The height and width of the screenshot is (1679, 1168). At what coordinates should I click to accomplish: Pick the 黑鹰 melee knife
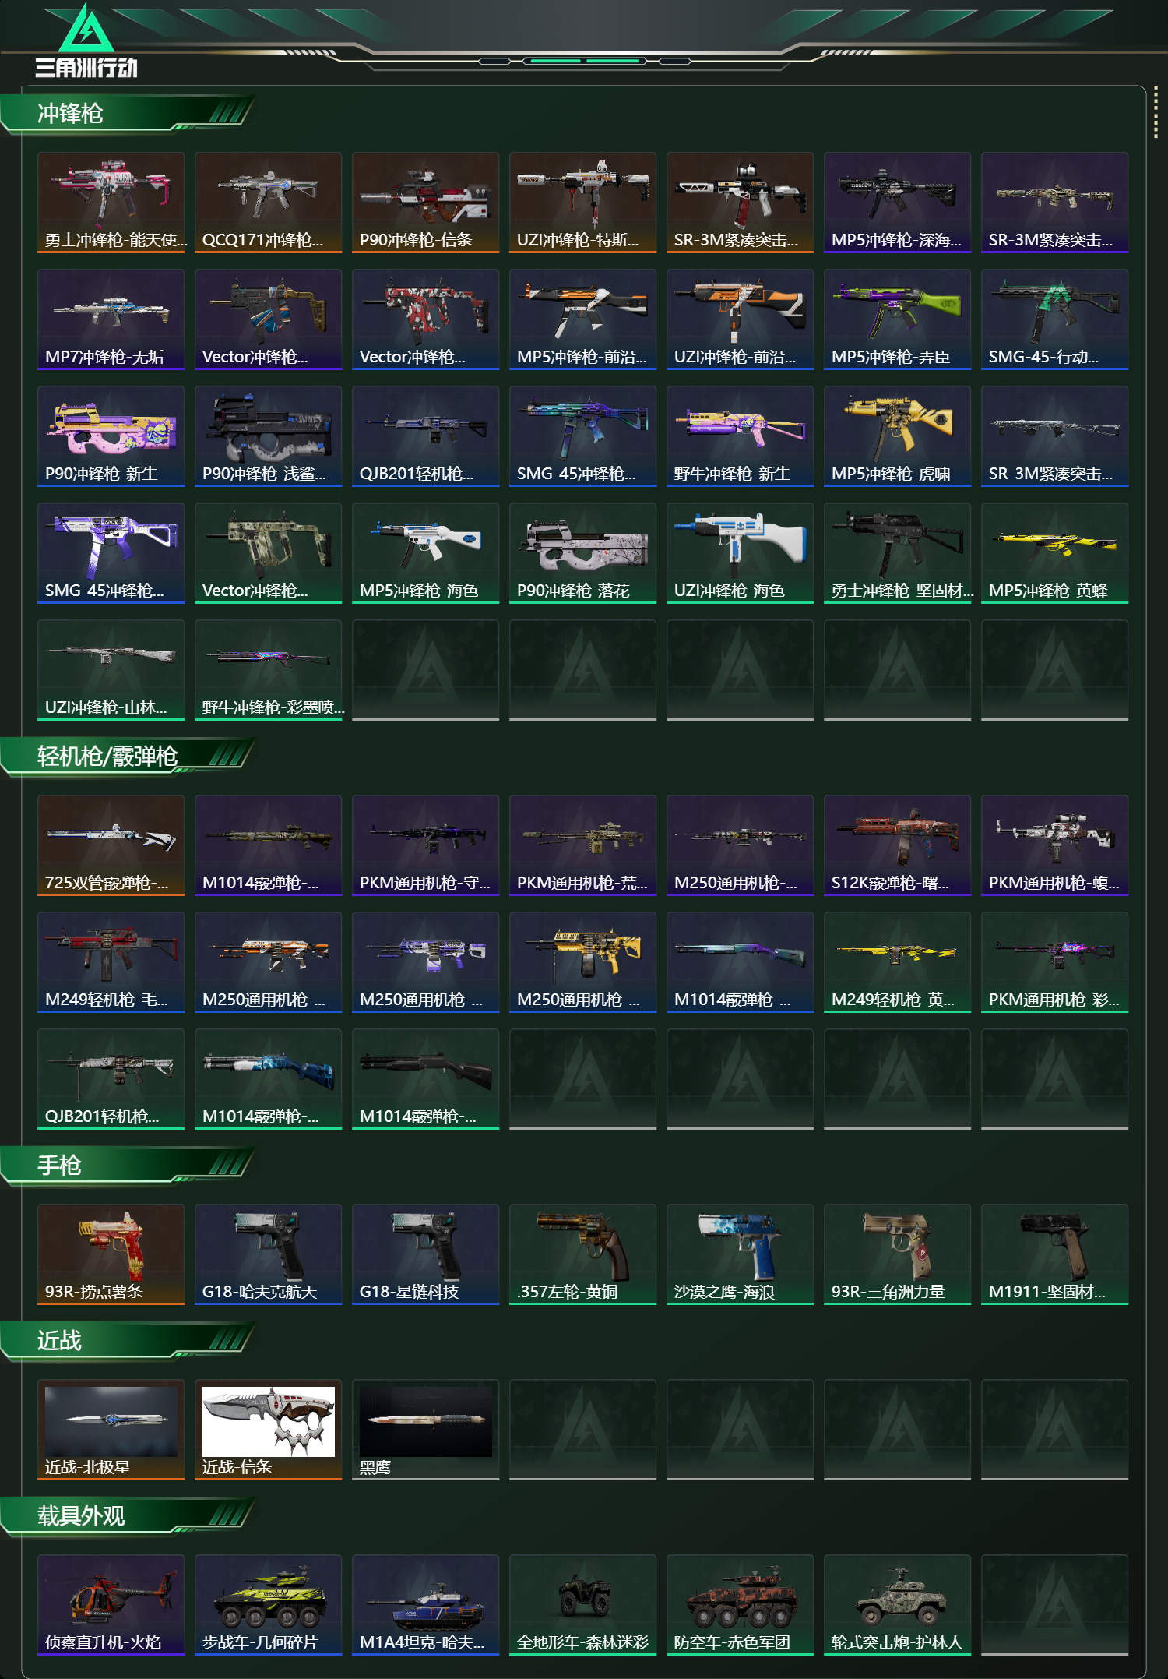coord(425,1430)
